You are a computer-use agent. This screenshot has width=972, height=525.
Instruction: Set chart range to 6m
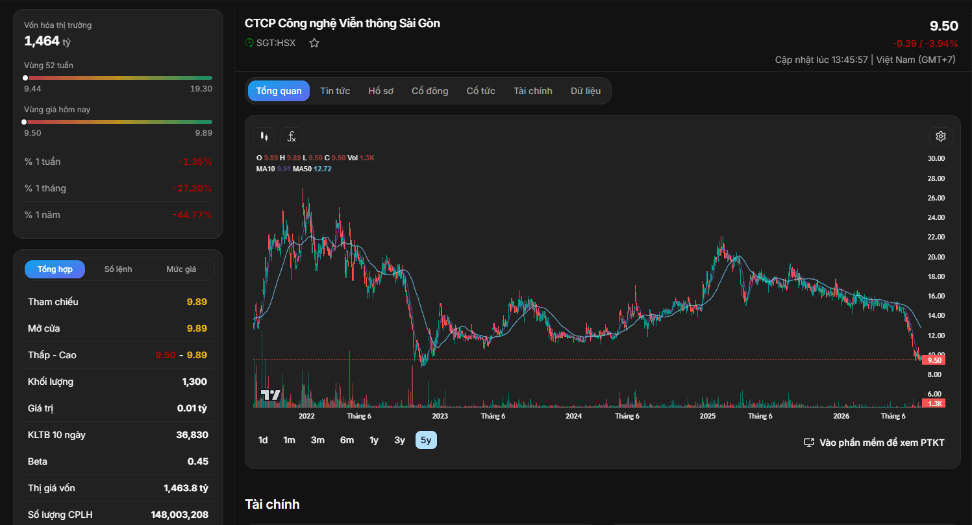point(347,440)
